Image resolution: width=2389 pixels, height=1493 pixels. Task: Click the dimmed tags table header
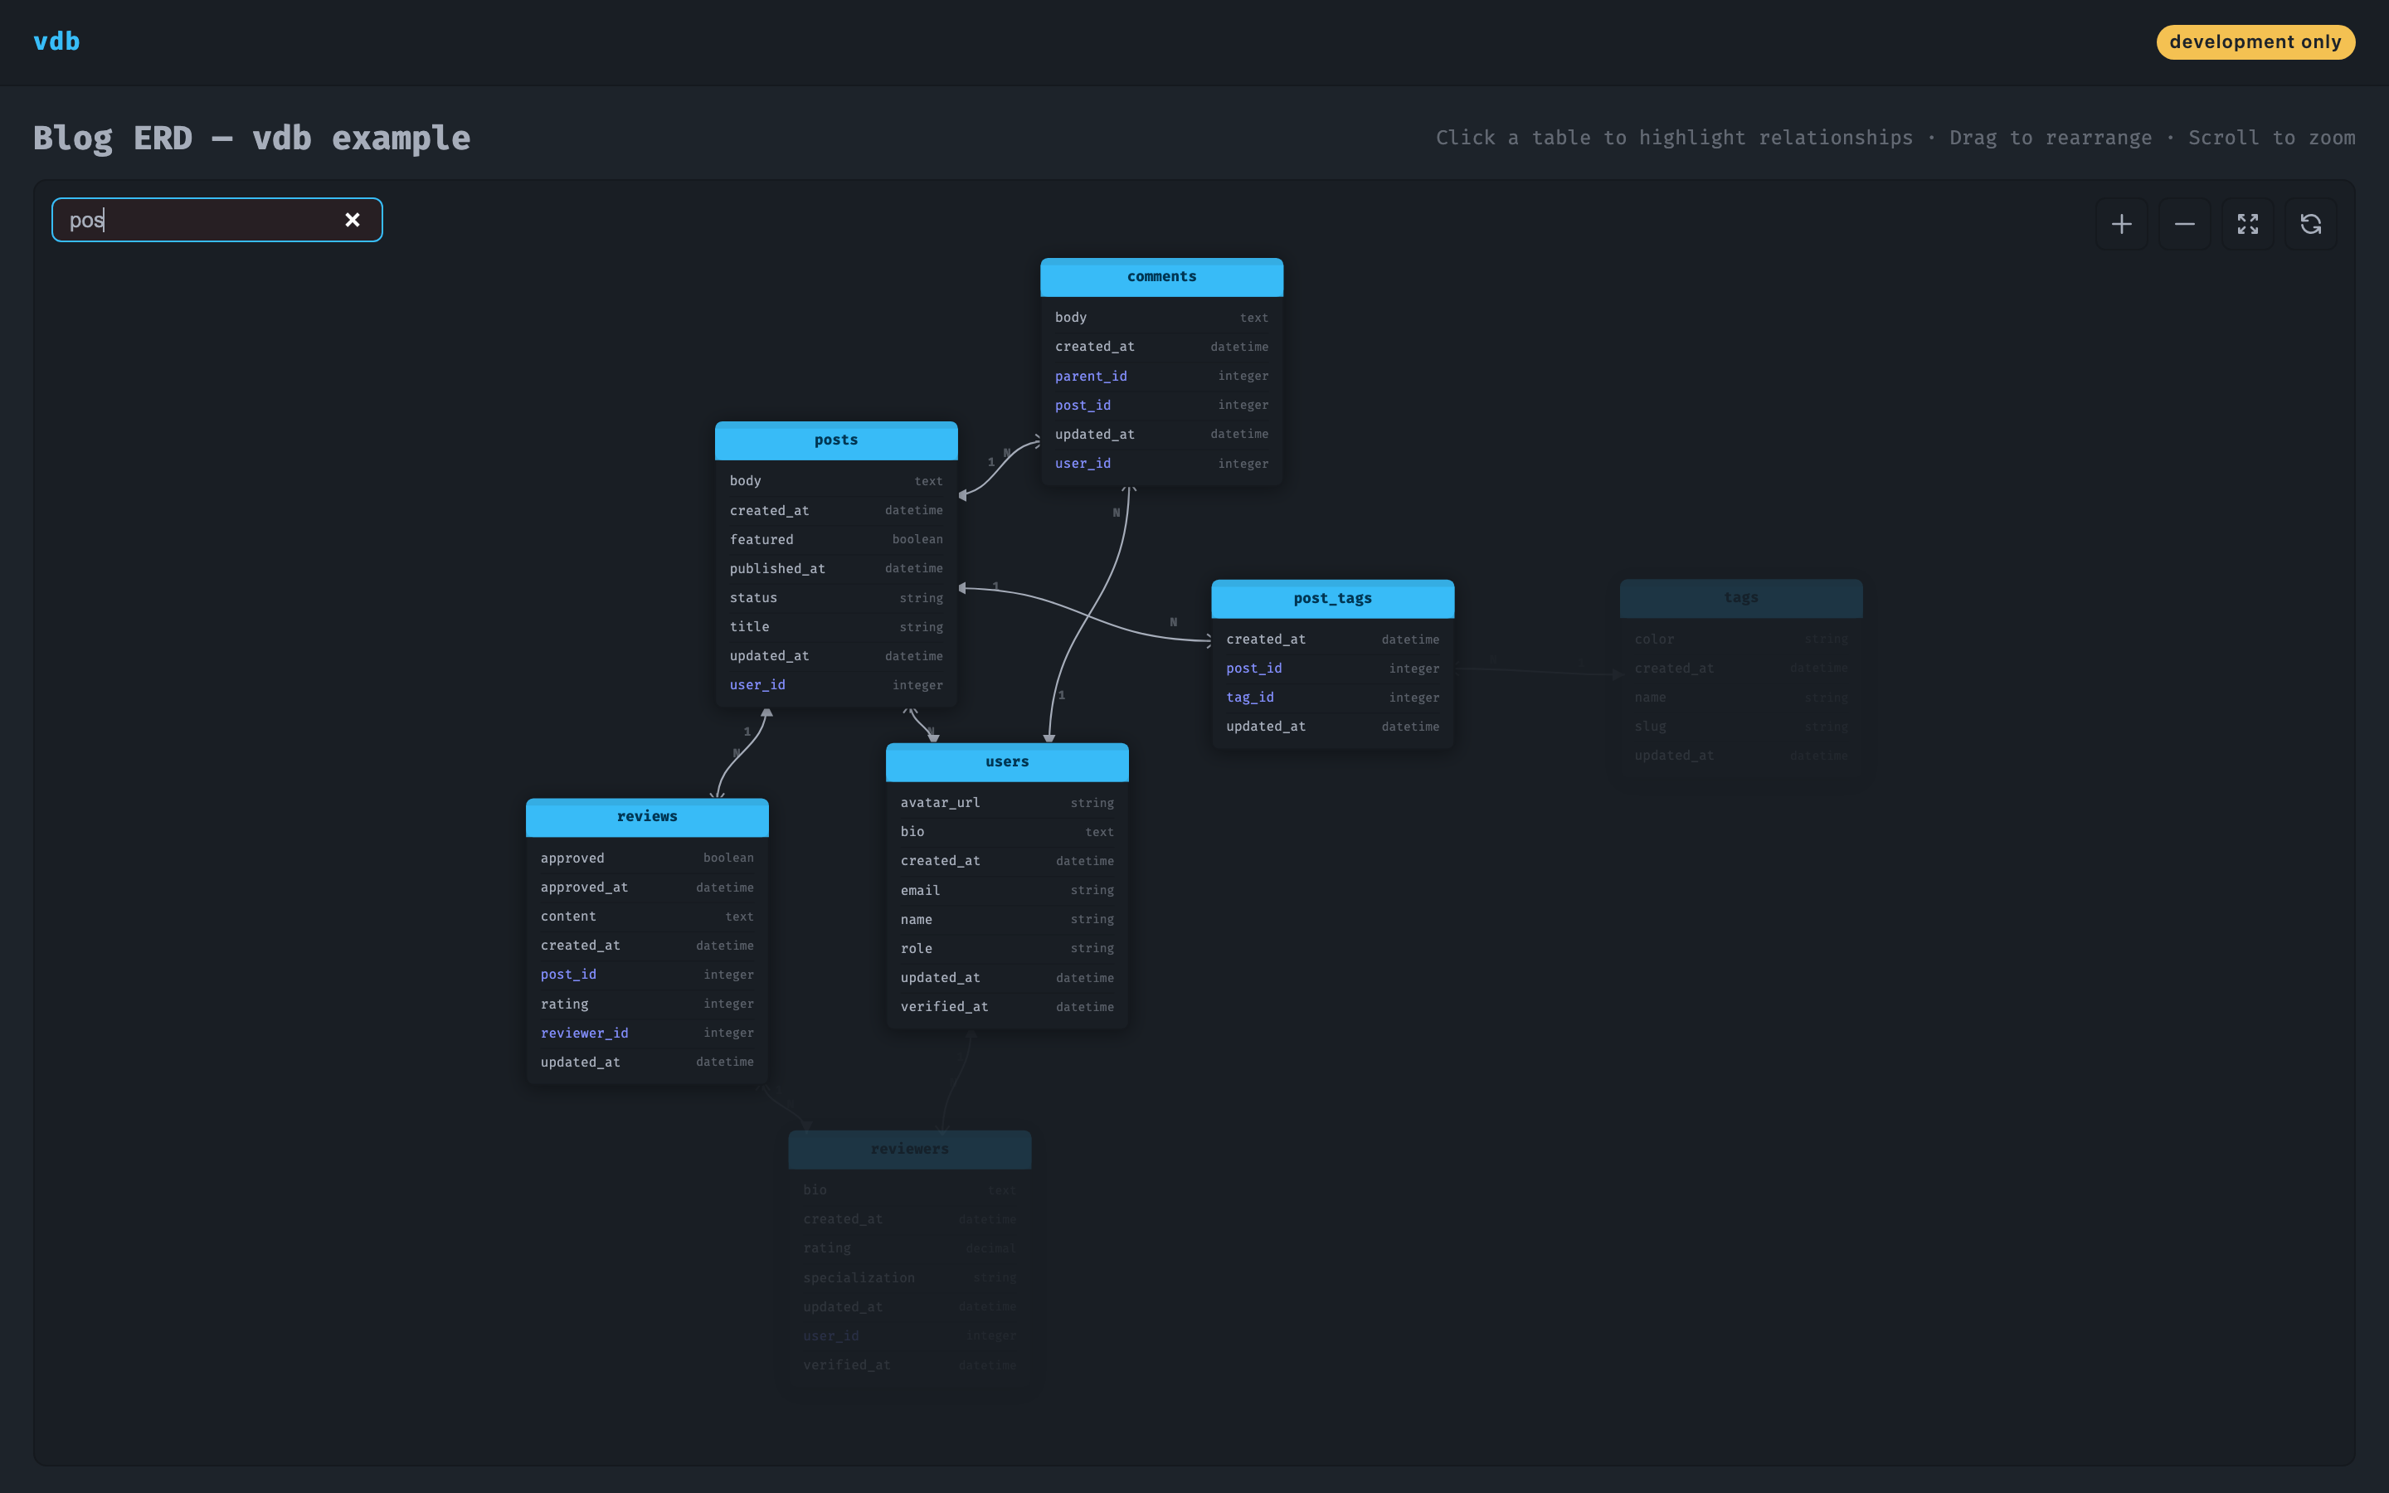(x=1740, y=597)
